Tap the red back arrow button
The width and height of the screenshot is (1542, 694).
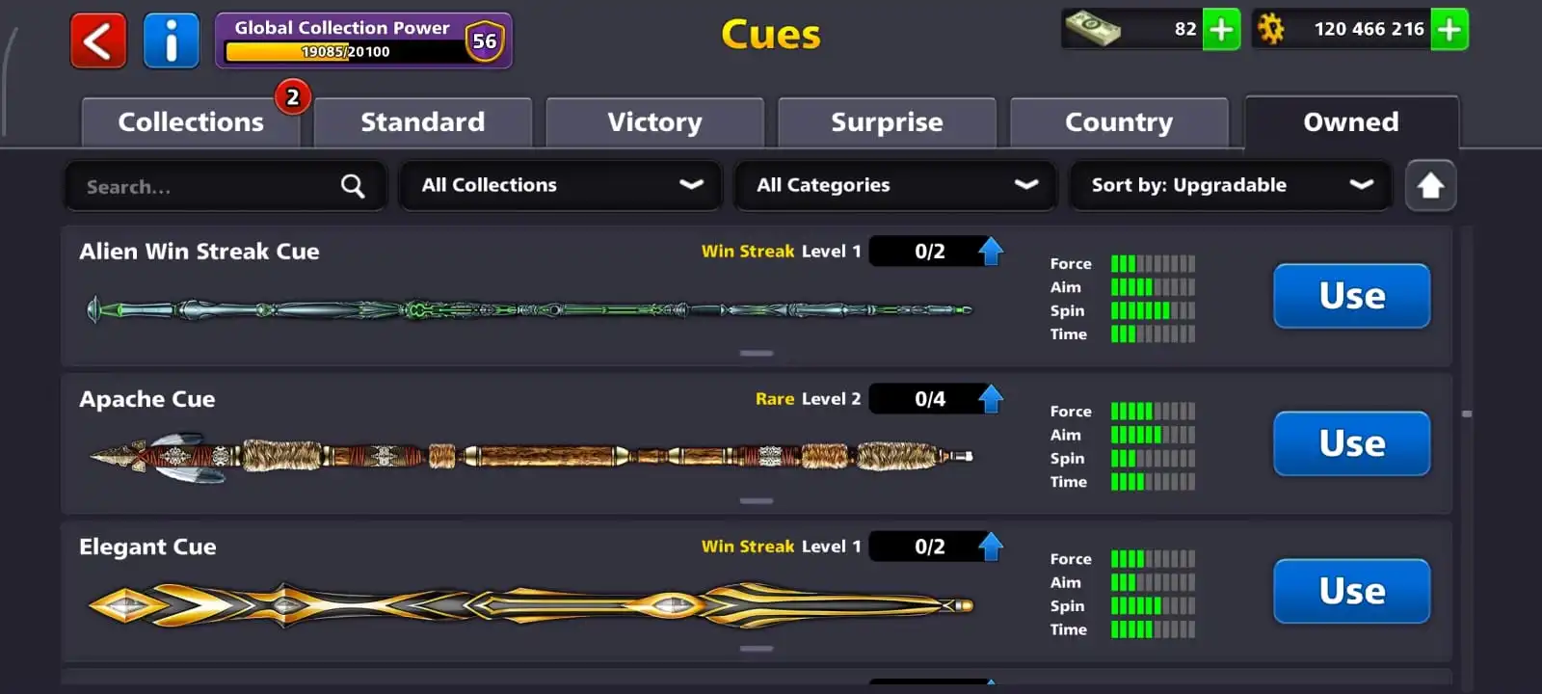pyautogui.click(x=98, y=41)
